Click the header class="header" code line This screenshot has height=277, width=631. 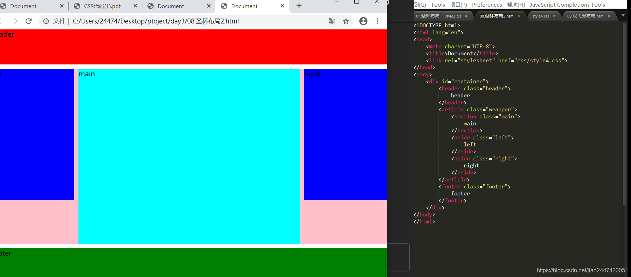tap(474, 89)
